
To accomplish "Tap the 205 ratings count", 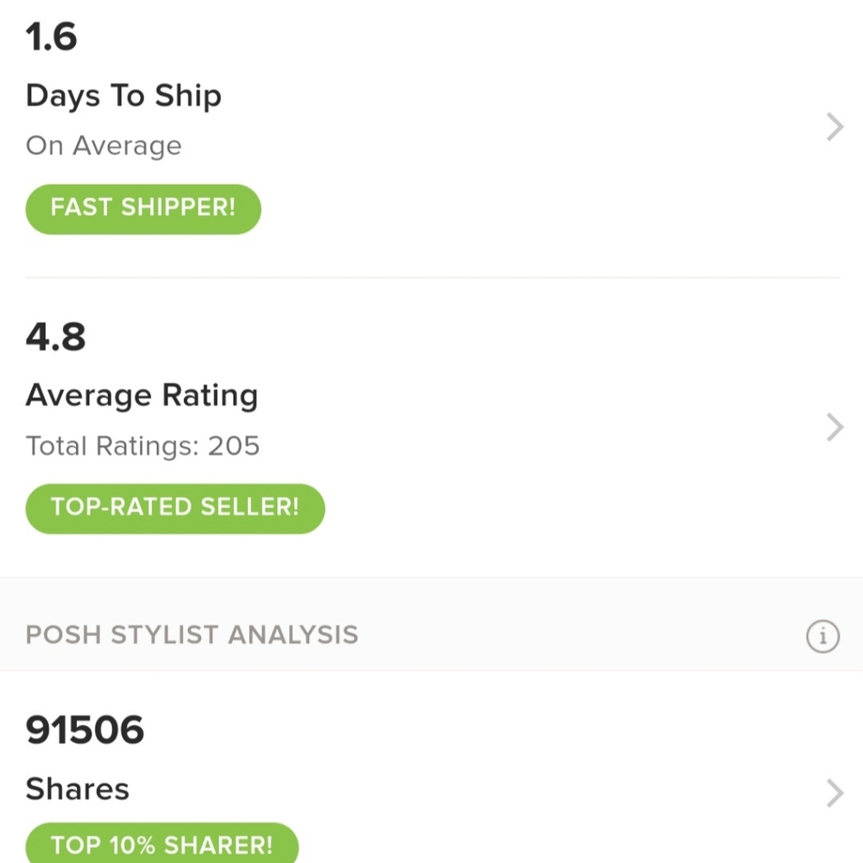I will click(x=234, y=446).
